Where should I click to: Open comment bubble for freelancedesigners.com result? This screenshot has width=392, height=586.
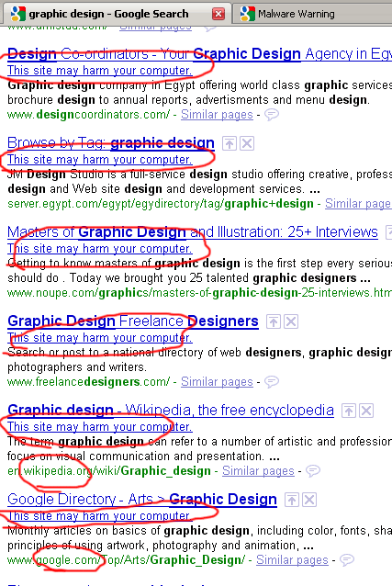pyautogui.click(x=272, y=381)
